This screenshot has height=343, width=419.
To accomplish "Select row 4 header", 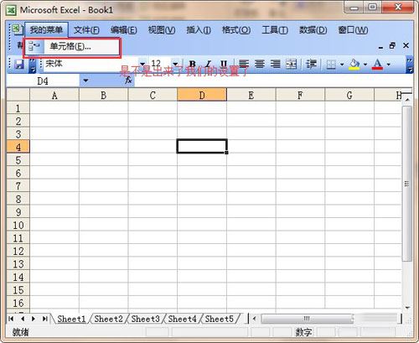I will point(18,147).
